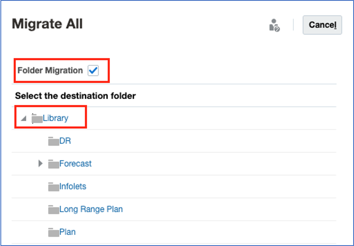The width and height of the screenshot is (354, 246).
Task: Choose the DR folder link
Action: pyautogui.click(x=65, y=141)
